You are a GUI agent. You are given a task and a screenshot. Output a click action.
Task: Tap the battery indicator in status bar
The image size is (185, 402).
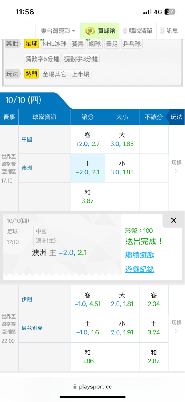pyautogui.click(x=170, y=12)
